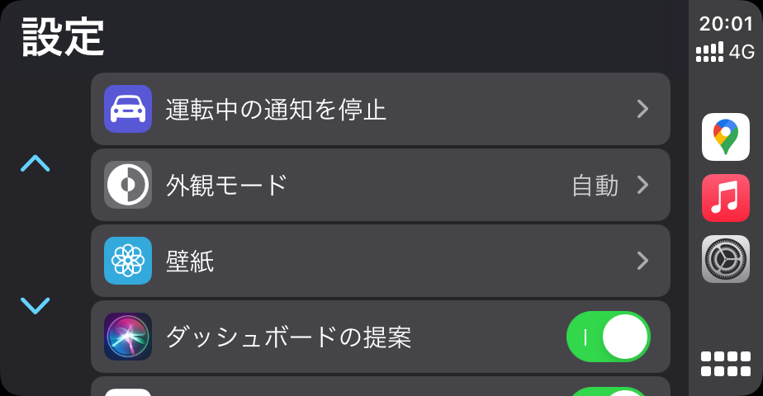The height and width of the screenshot is (396, 763).
Task: Select the 運転中の通知を停止 menu row
Action: [x=380, y=109]
